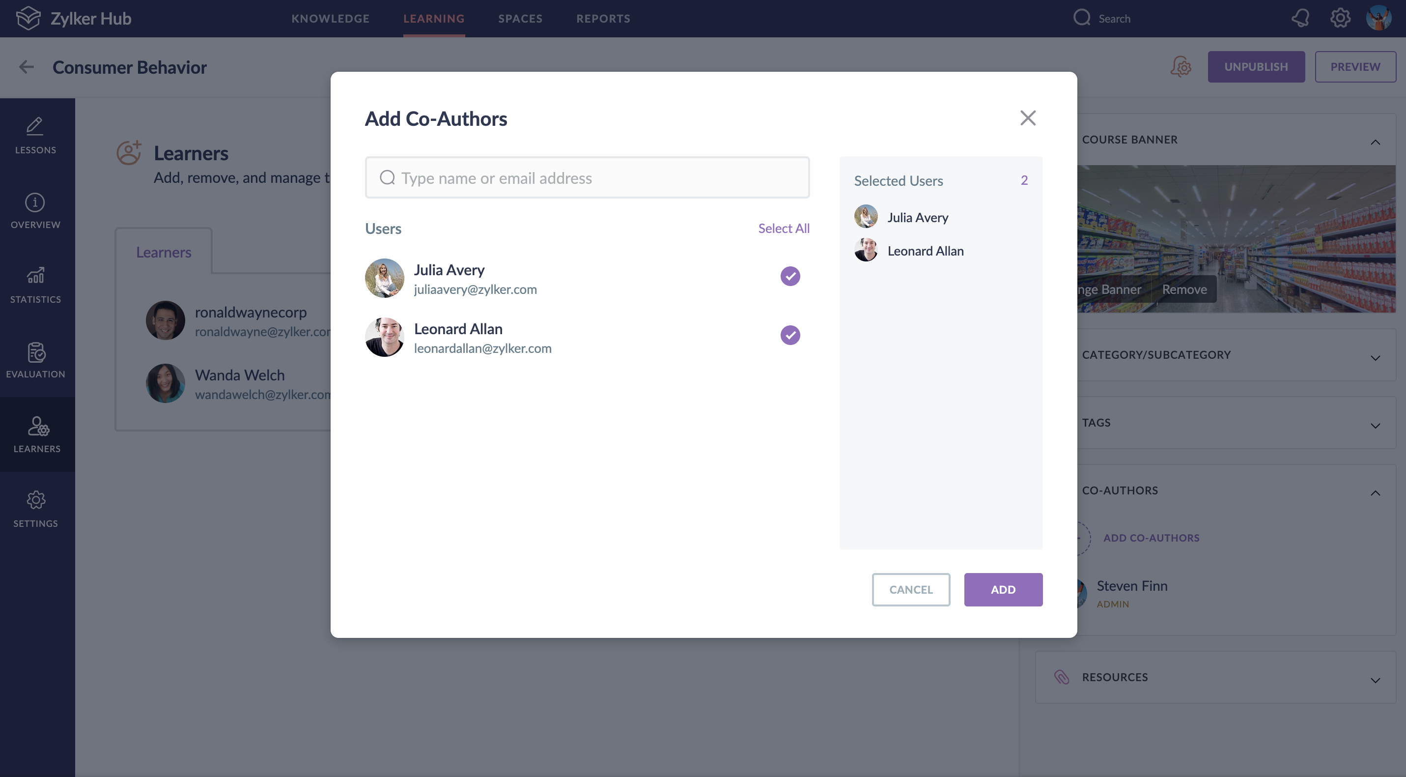Click the CANCEL button
The image size is (1406, 777).
pyautogui.click(x=910, y=590)
